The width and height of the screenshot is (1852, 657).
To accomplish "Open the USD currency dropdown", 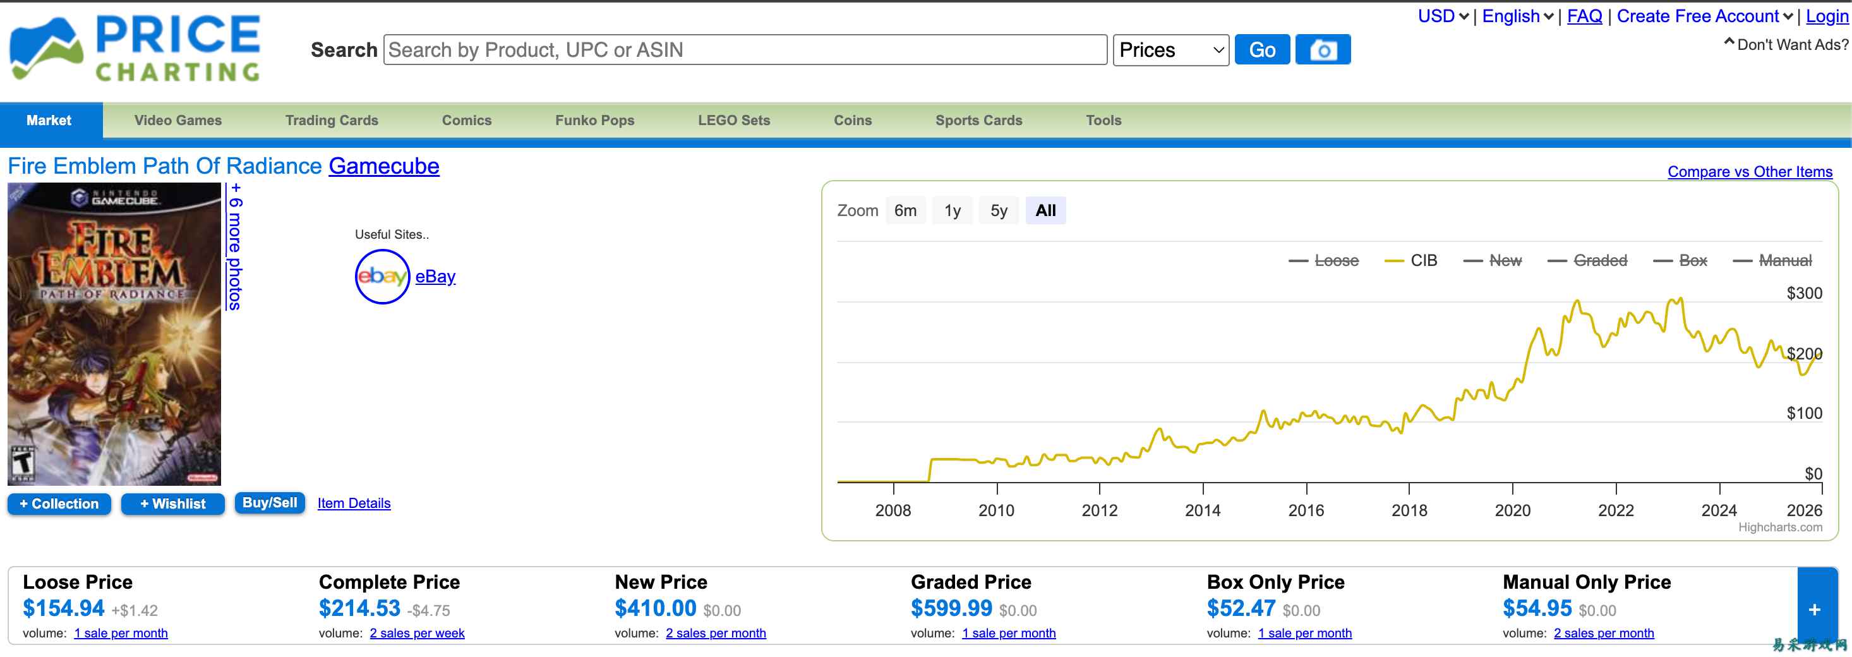I will point(1442,16).
